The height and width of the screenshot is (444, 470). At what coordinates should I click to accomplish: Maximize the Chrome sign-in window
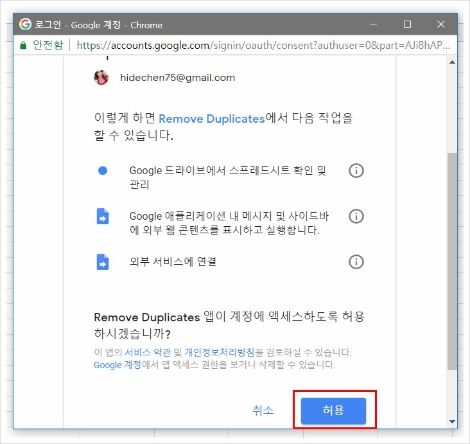pyautogui.click(x=407, y=24)
